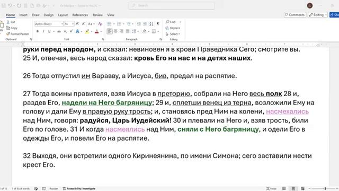Copy selection using the Copy command

tap(12, 28)
